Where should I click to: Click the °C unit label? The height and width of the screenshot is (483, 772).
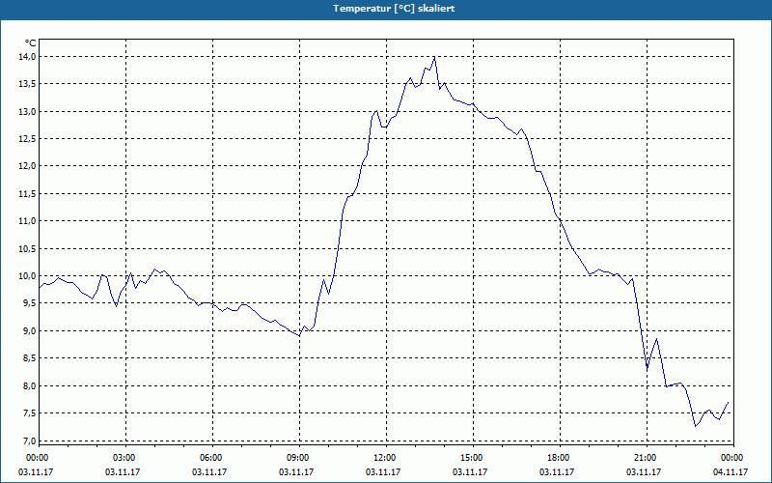pyautogui.click(x=31, y=43)
